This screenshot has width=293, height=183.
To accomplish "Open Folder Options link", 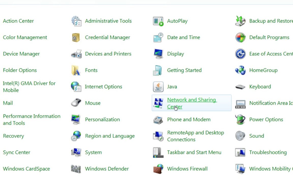I will [20, 70].
